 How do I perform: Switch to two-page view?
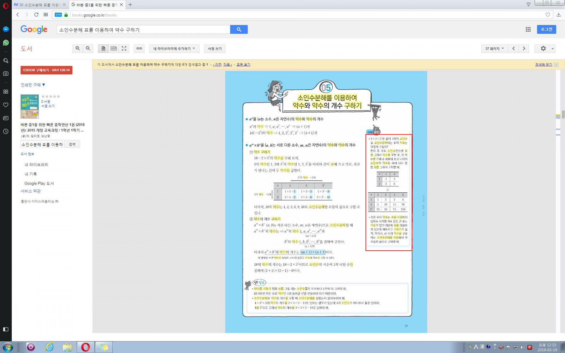(114, 48)
